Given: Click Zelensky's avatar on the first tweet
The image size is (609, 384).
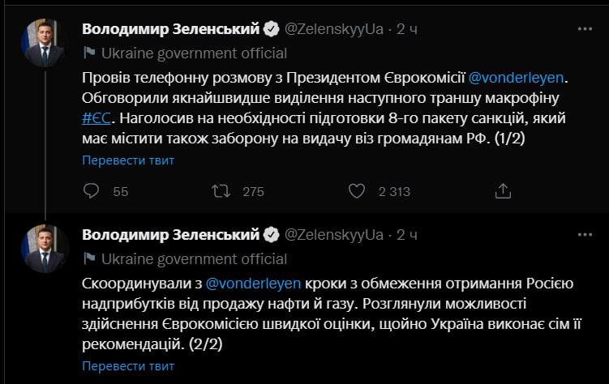Looking at the screenshot, I should coord(42,45).
